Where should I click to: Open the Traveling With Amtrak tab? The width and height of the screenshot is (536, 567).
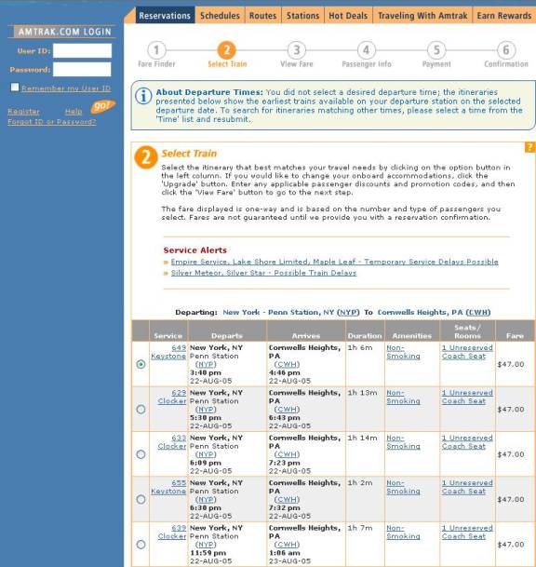[422, 16]
